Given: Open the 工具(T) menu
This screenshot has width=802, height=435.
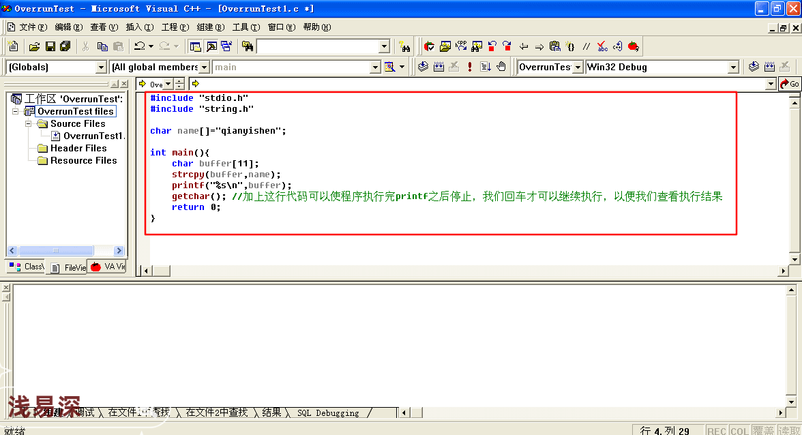Looking at the screenshot, I should [x=246, y=27].
